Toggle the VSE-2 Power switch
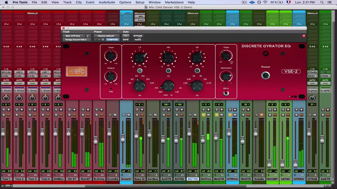 [266, 76]
